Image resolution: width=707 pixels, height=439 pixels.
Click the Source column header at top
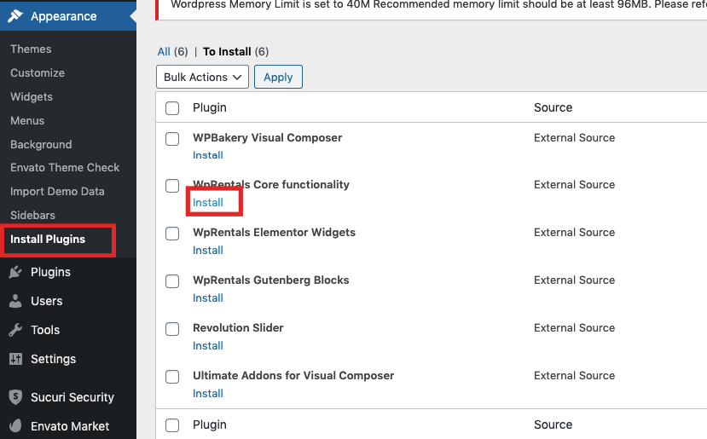[x=553, y=107]
